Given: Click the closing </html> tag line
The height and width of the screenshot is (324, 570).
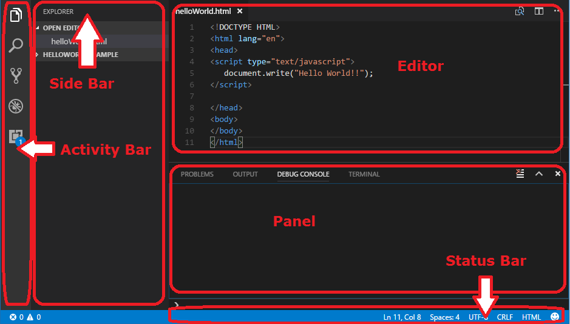Looking at the screenshot, I should 226,142.
